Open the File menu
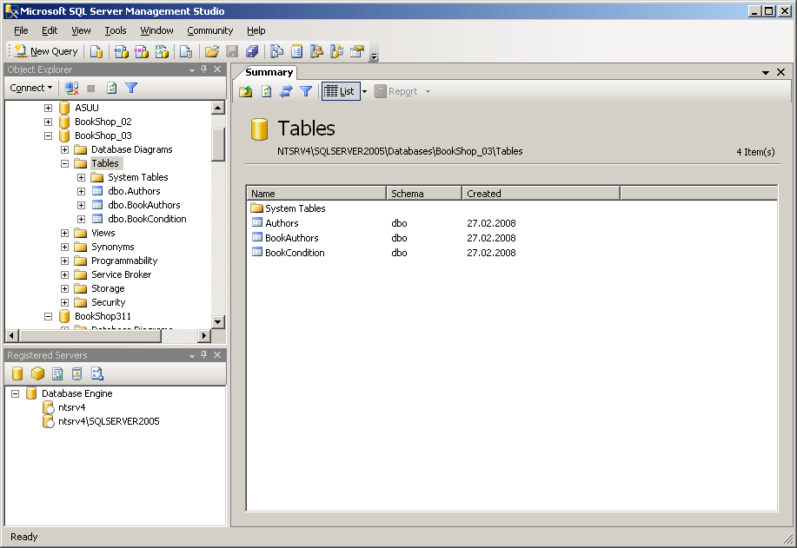Screen dimensions: 797x548 pyautogui.click(x=21, y=30)
